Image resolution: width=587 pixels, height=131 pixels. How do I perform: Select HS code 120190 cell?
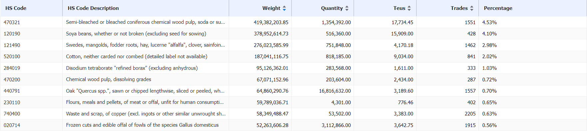click(x=12, y=34)
